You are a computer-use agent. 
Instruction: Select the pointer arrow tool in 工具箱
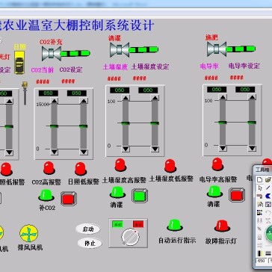(260, 188)
